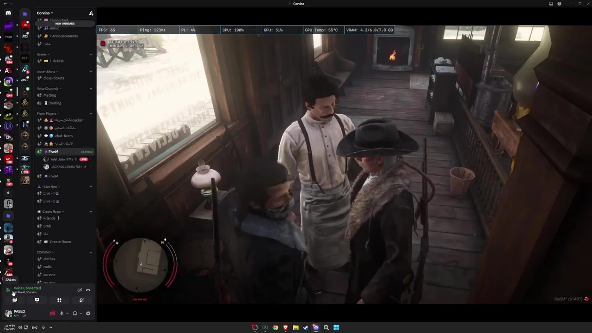Add channel to close-tickets category

91,72
